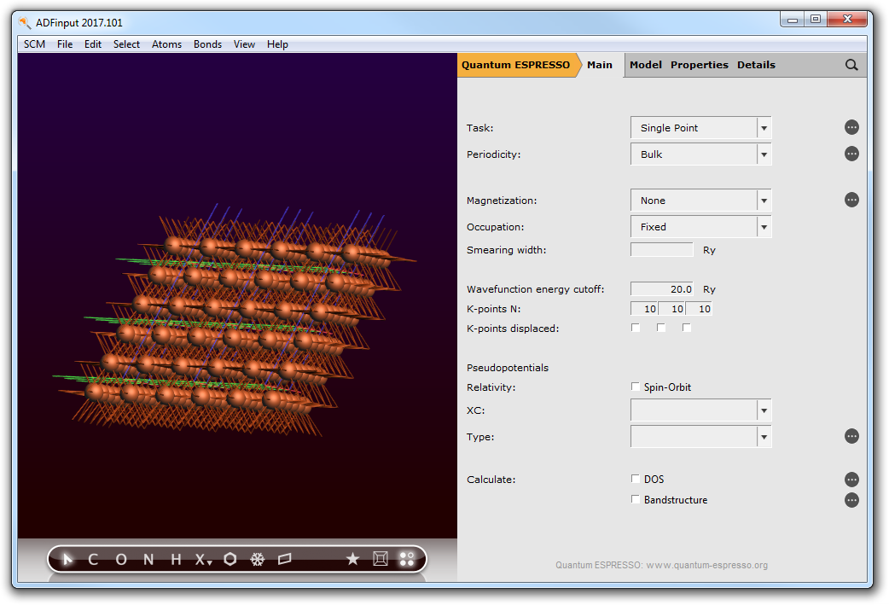
Task: Click the slice plane tool icon
Action: click(x=285, y=560)
